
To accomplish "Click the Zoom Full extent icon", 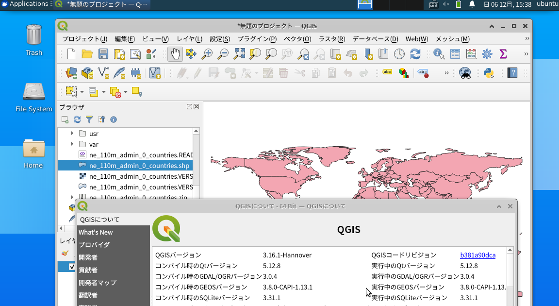I will point(239,54).
